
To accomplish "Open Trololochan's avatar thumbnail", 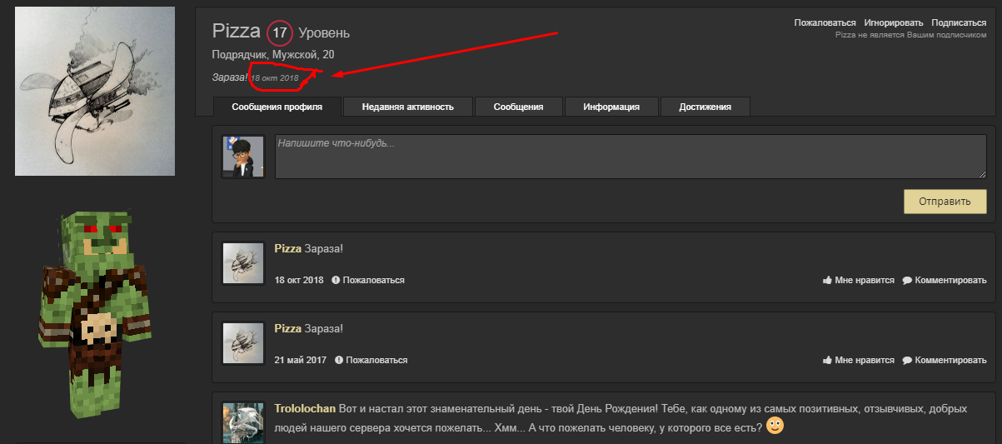I will tap(243, 422).
